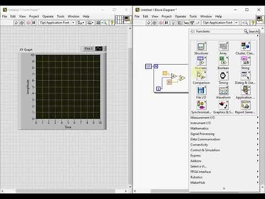Open Tools menu in Front Panel window
Screen dimensions: 265x199
61,16
